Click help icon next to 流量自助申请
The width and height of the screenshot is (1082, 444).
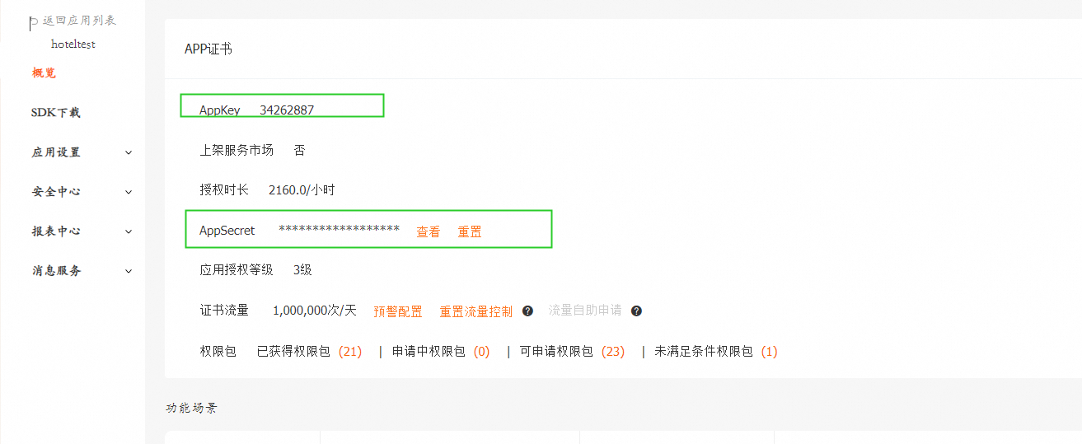click(x=636, y=311)
